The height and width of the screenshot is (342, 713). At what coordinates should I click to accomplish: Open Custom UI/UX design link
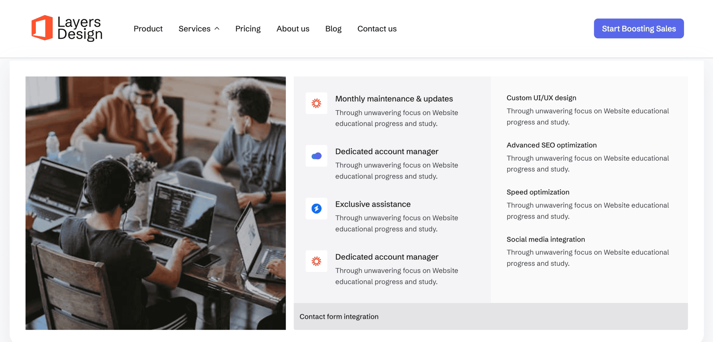coord(541,98)
